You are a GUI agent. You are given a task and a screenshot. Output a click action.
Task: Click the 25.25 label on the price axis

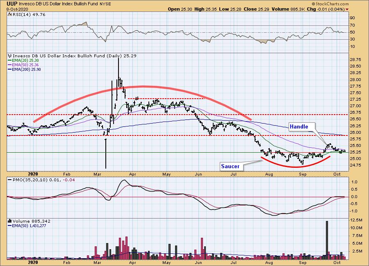[355, 152]
